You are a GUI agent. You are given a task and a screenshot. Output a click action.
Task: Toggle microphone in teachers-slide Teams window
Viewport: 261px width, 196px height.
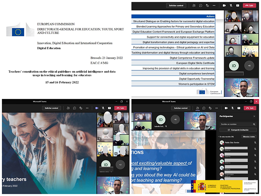pyautogui.click(x=103, y=108)
